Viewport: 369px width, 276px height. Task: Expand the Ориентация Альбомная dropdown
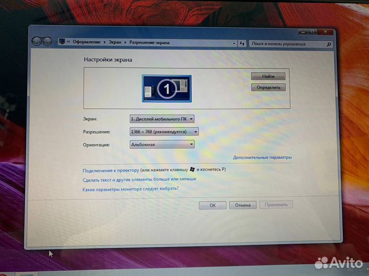point(162,145)
